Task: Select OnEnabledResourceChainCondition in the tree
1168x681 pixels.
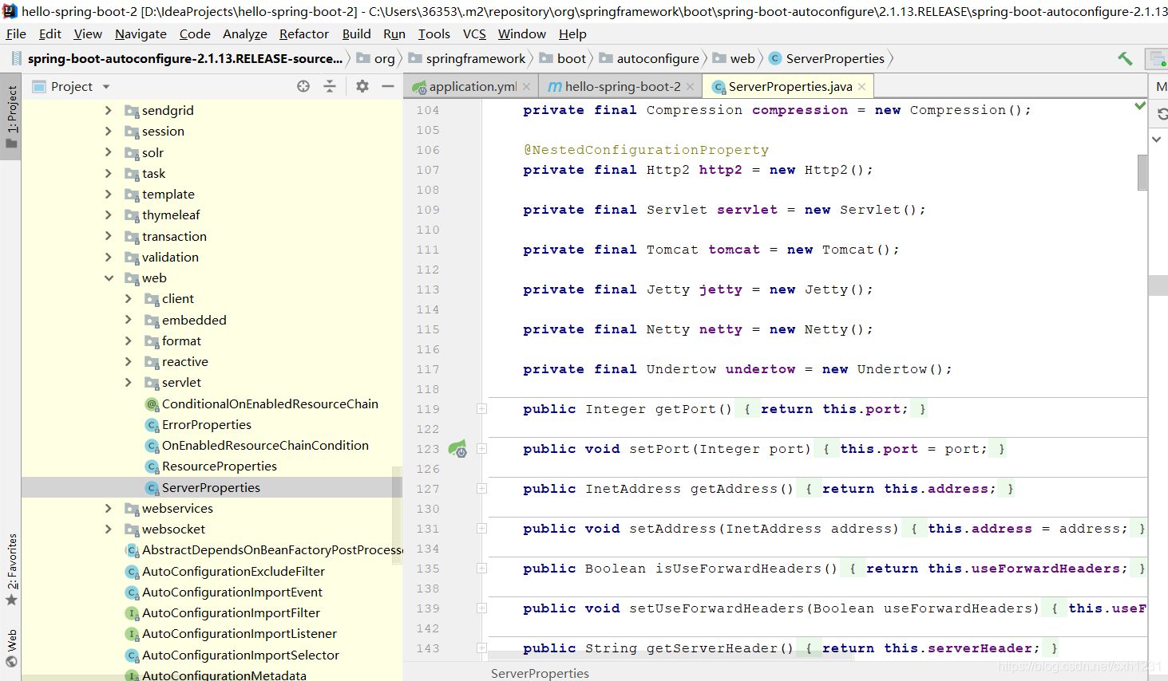Action: 265,445
